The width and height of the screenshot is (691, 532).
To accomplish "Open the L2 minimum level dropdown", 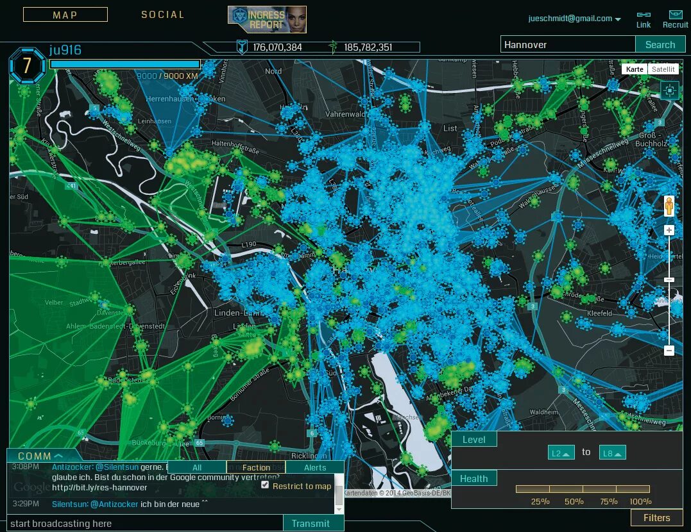I will [x=561, y=453].
